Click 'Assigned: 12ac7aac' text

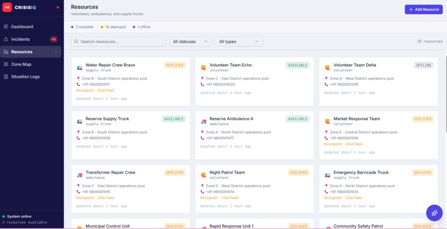tap(343, 197)
